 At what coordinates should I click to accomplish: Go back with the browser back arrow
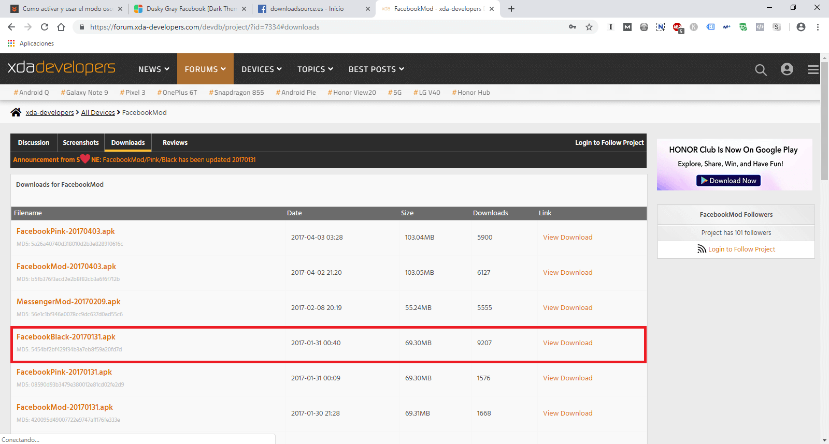click(11, 27)
